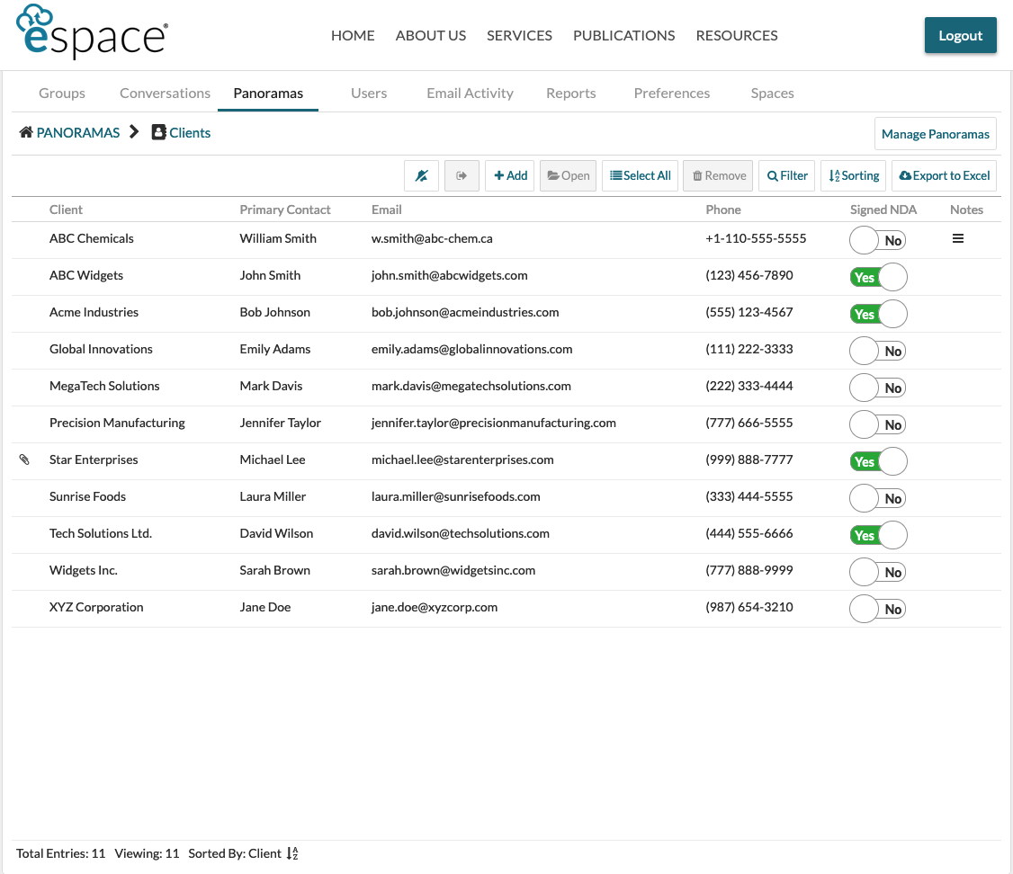
Task: Switch off Signed NDA for Acme Industries
Action: 878,314
